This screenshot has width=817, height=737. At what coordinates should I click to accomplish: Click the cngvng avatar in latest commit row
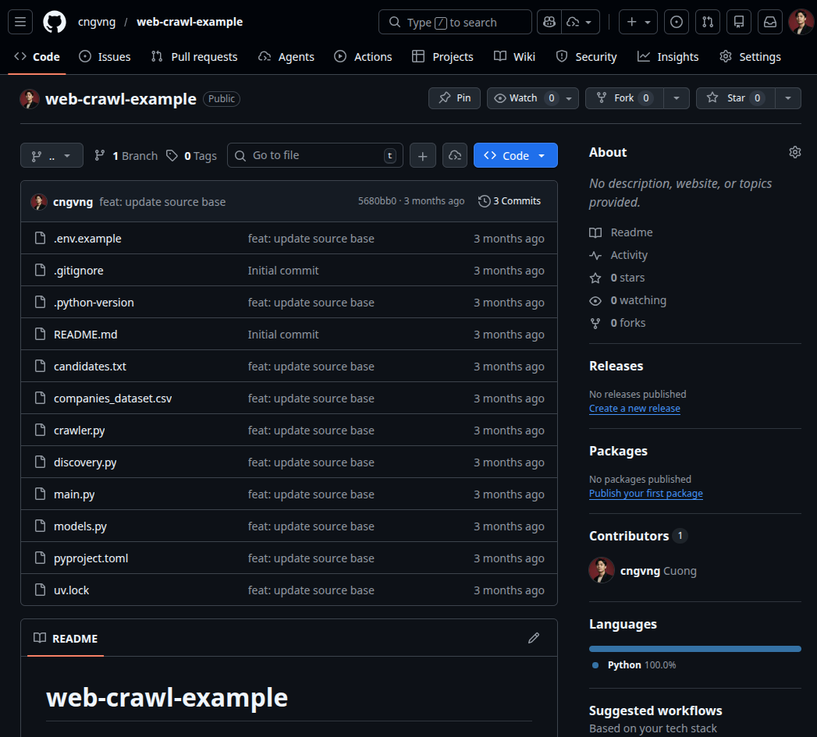tap(39, 201)
